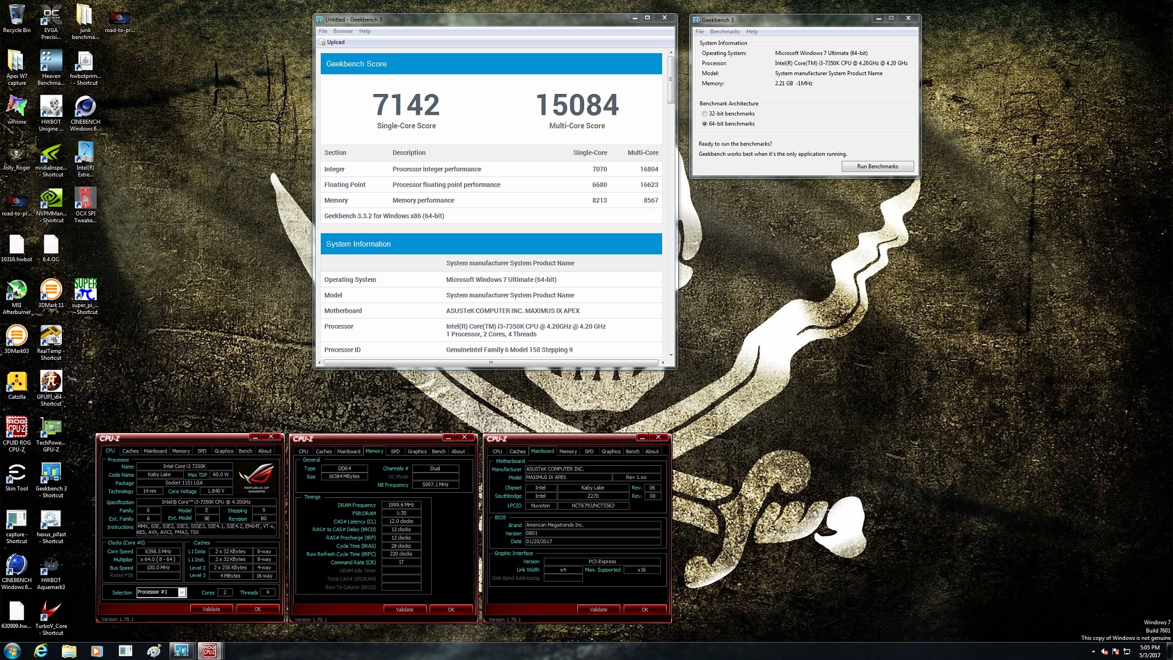This screenshot has width=1173, height=660.
Task: Select 32-bit benchmarks radio option
Action: click(x=704, y=113)
